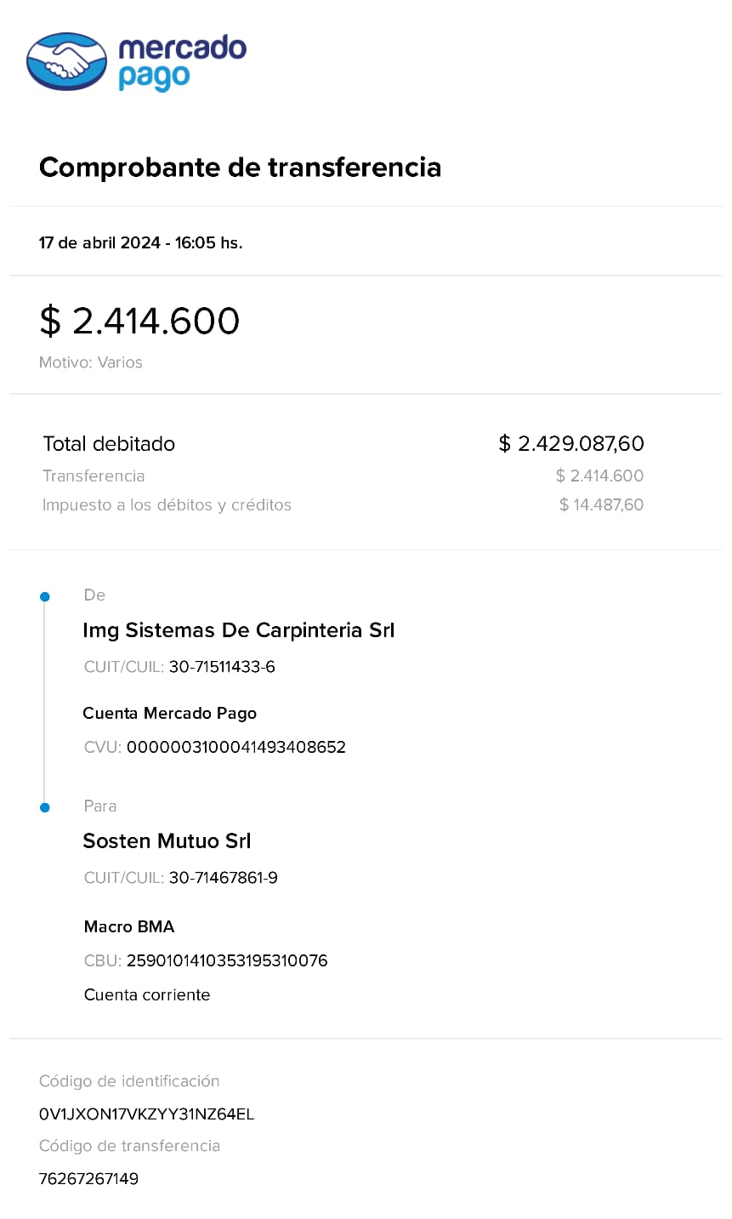Click the Motivo: Varios text
732x1219 pixels.
pos(91,362)
